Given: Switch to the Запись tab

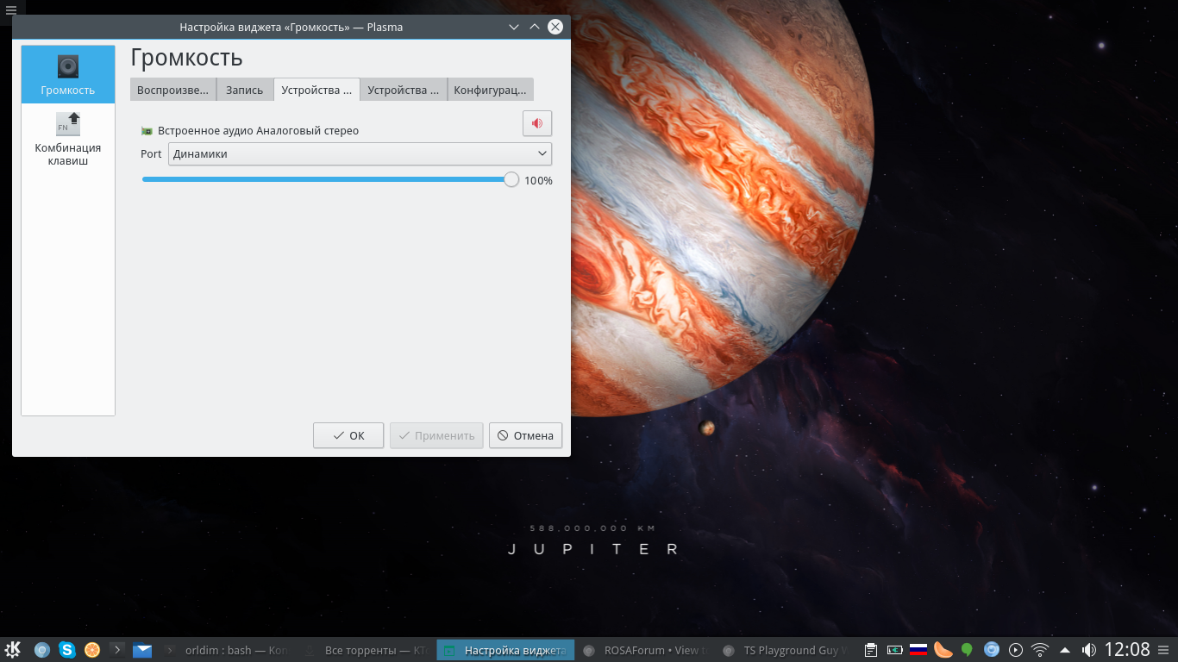Looking at the screenshot, I should point(244,90).
